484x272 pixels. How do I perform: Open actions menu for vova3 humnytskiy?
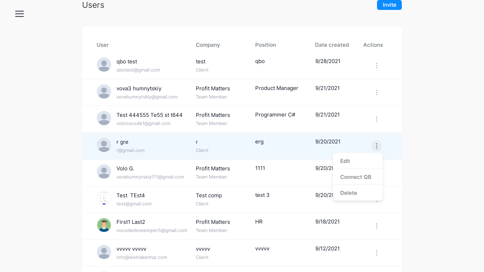(x=377, y=92)
